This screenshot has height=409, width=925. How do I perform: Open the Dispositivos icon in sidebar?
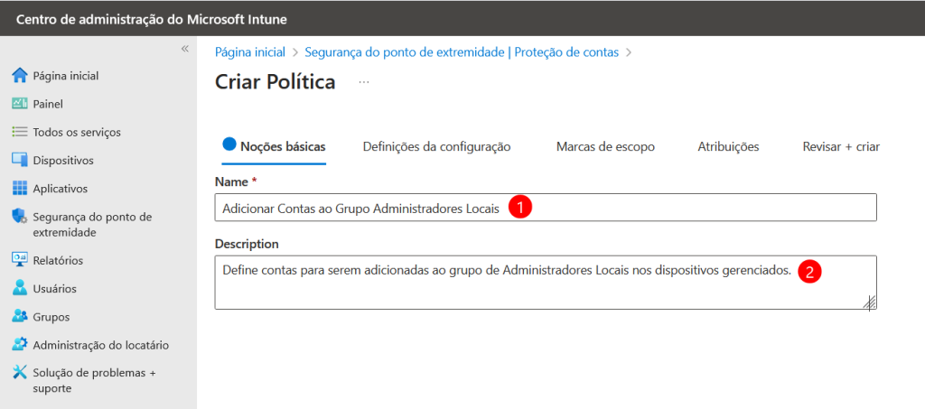pos(20,160)
